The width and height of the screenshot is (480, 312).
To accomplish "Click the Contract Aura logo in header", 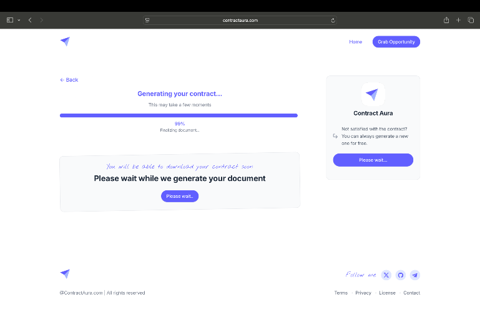I will (x=65, y=42).
